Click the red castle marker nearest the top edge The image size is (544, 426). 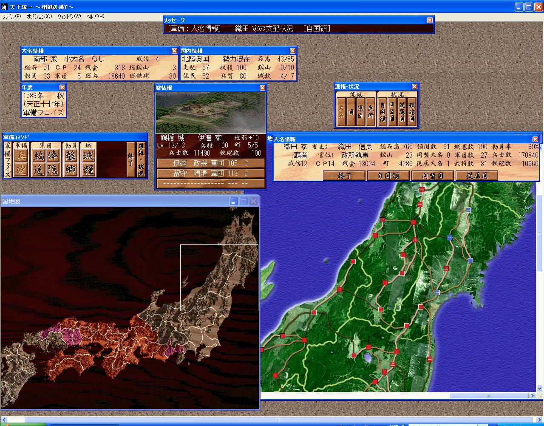tap(422, 190)
